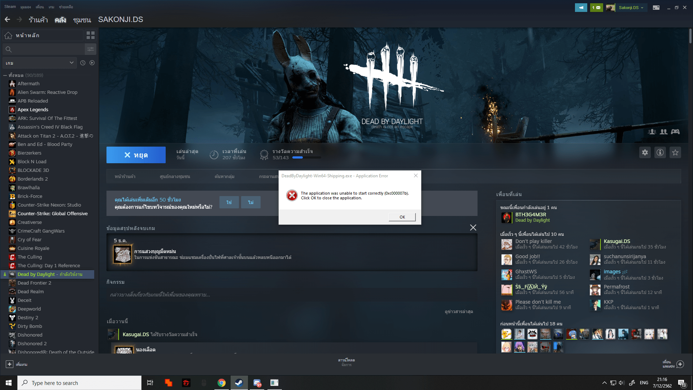
Task: Open game info icon
Action: coord(660,152)
